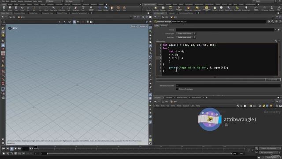This screenshot has width=282, height=159.
Task: Switch to the Geometry Spreadsheet tab
Action: [x=79, y=13]
